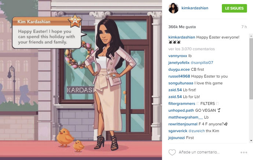Expand ver los 3.070 comentarios

191,49
